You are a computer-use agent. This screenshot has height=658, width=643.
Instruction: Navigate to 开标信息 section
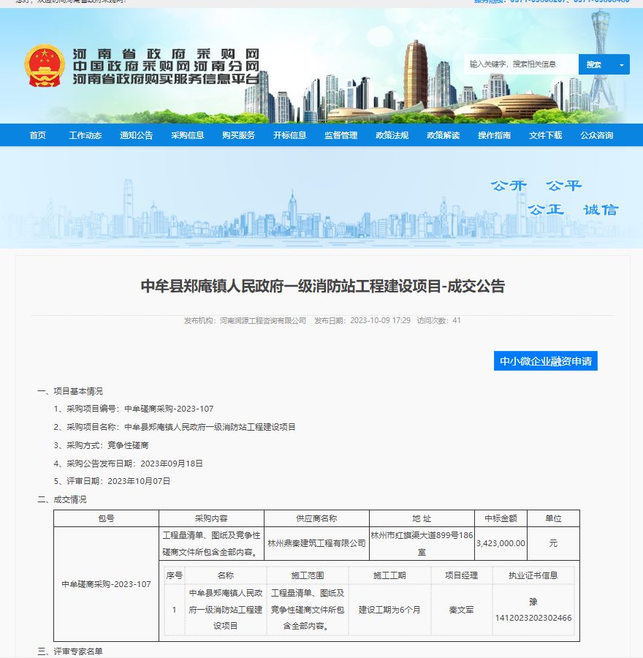point(290,135)
